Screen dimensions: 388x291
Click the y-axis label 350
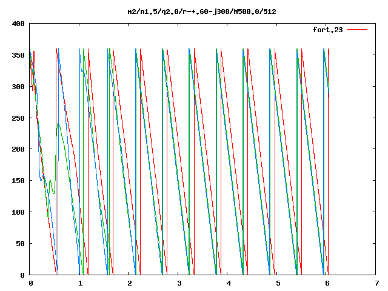(x=18, y=55)
